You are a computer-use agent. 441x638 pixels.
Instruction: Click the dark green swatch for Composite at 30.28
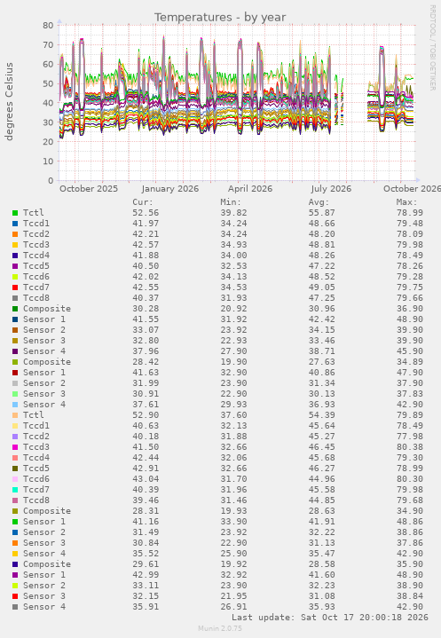point(15,309)
